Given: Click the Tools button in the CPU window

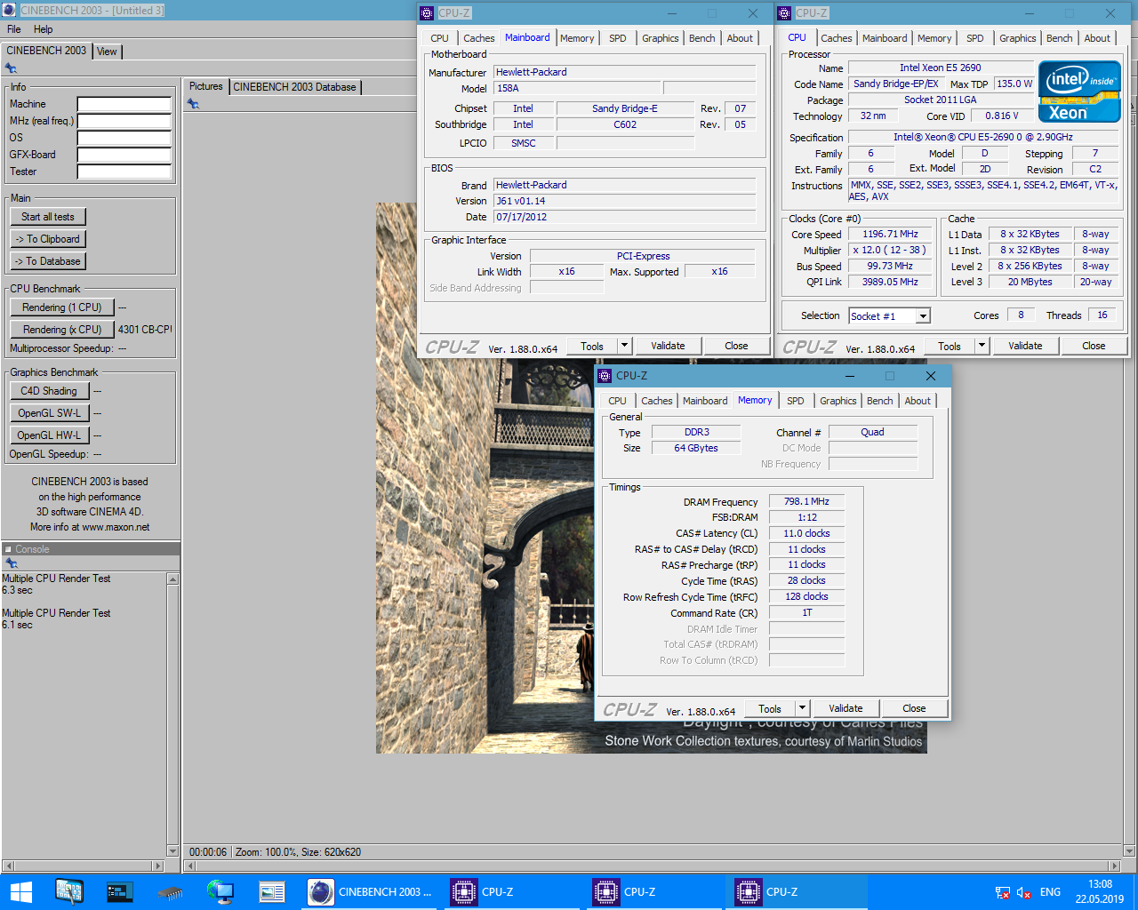Looking at the screenshot, I should coord(950,346).
